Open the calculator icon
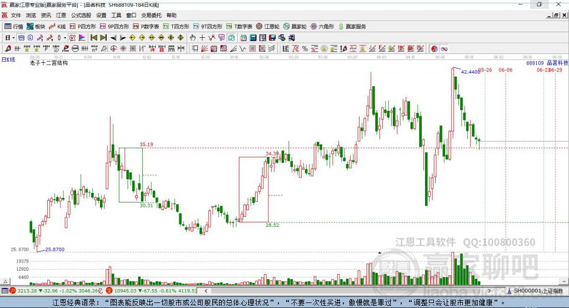Screen dimensions: 569x308 (253, 37)
